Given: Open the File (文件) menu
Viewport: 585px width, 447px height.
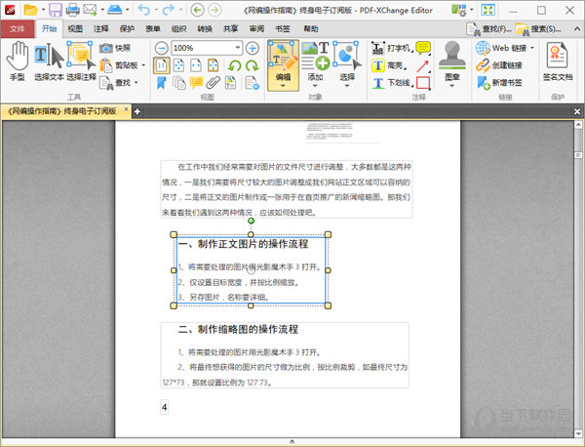Looking at the screenshot, I should (x=18, y=29).
